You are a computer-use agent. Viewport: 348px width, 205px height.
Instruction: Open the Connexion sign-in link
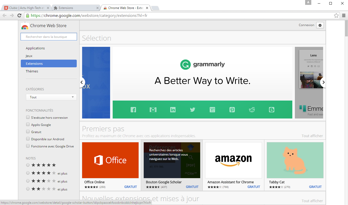pos(306,25)
